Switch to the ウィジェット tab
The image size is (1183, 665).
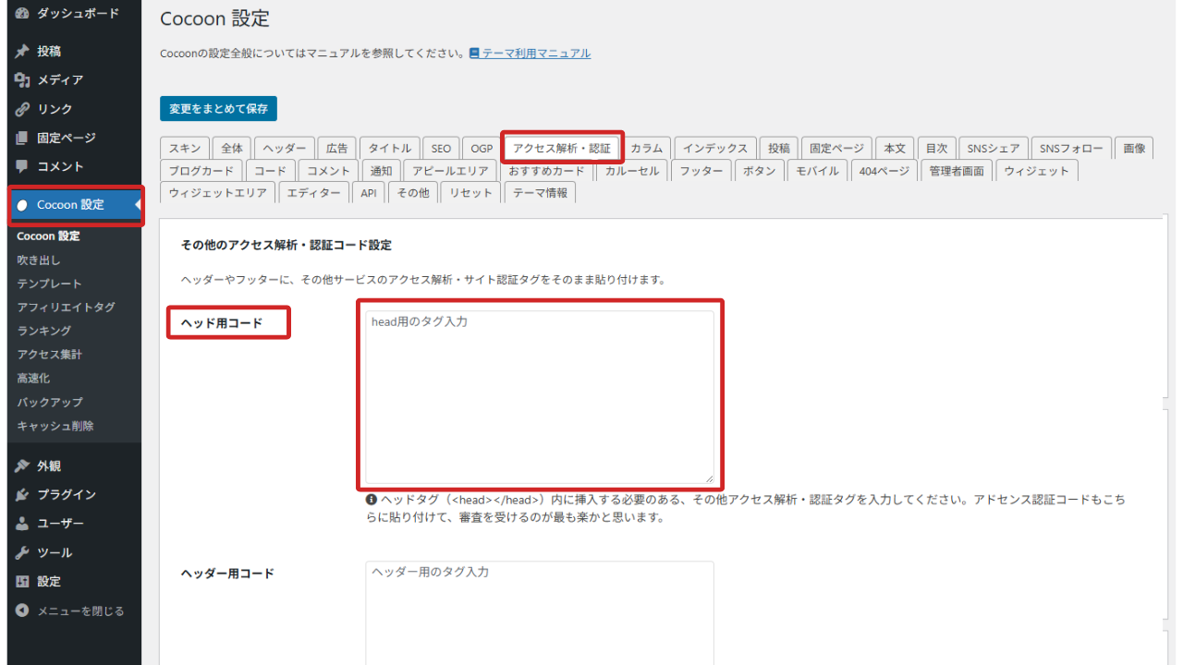[1036, 171]
